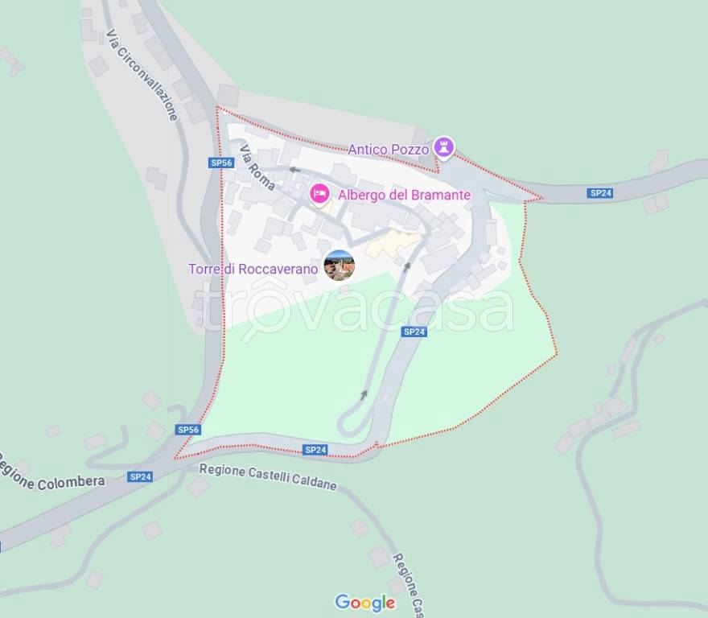Click the SP24 badge on the central curve
This screenshot has height=618, width=708.
414,332
